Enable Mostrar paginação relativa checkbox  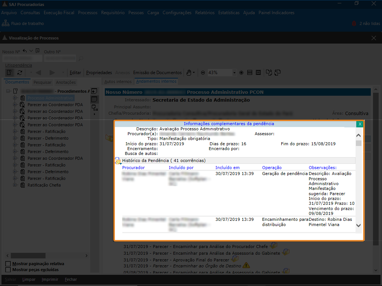click(x=8, y=264)
